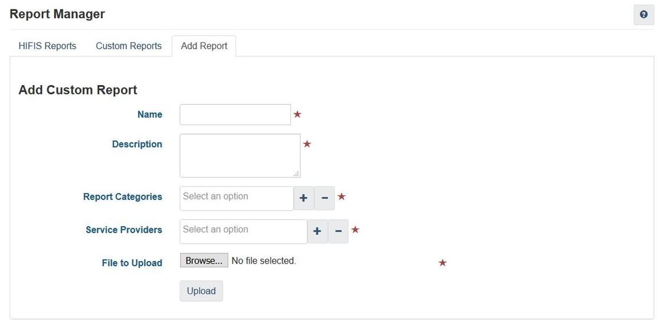Add a Service Providers entry with plus

pyautogui.click(x=317, y=232)
